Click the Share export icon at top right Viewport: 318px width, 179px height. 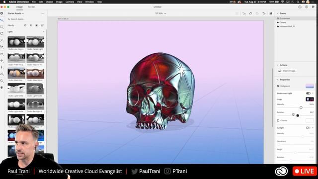[300, 7]
